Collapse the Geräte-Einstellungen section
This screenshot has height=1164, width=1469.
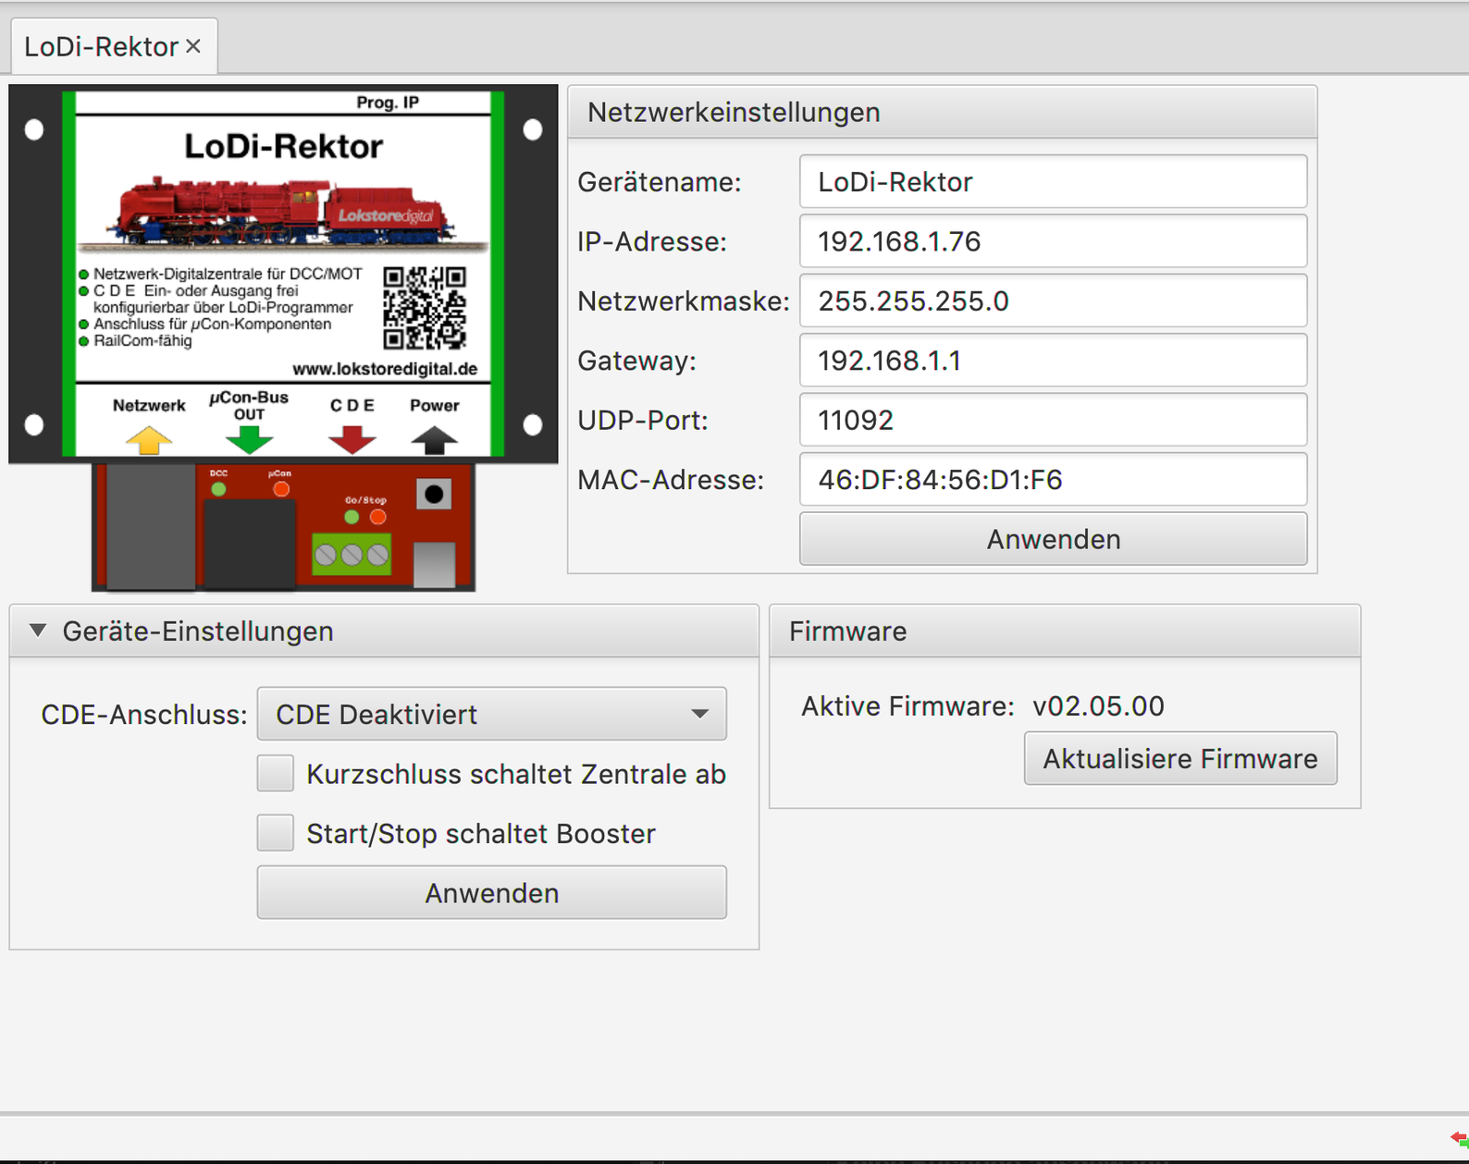point(38,631)
